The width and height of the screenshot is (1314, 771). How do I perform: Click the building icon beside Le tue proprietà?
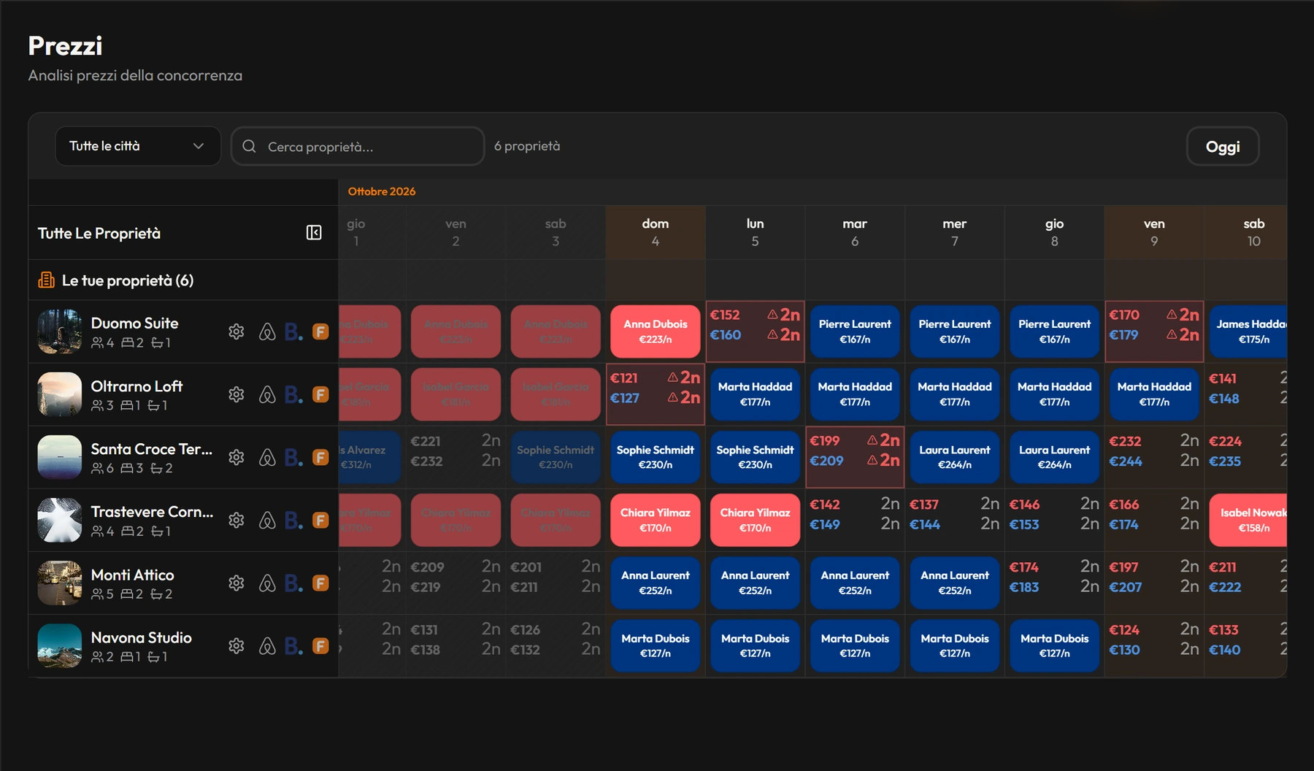46,280
